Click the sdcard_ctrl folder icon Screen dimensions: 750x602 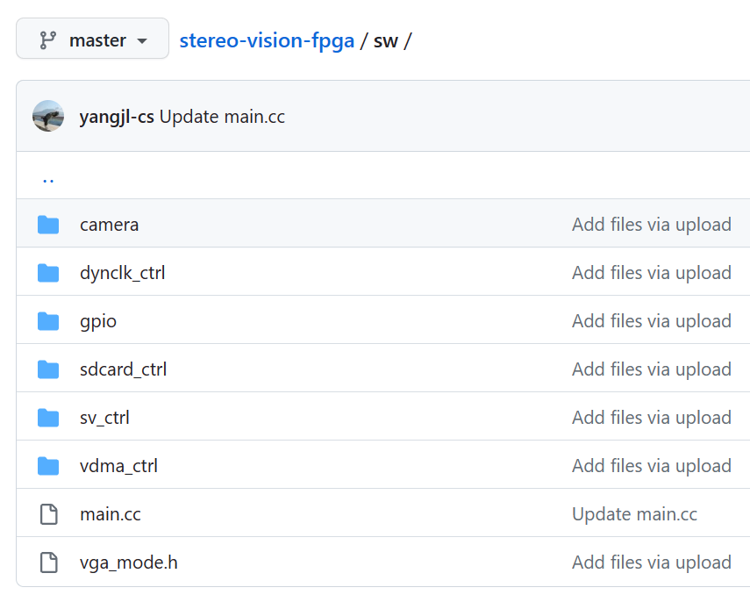coord(48,369)
